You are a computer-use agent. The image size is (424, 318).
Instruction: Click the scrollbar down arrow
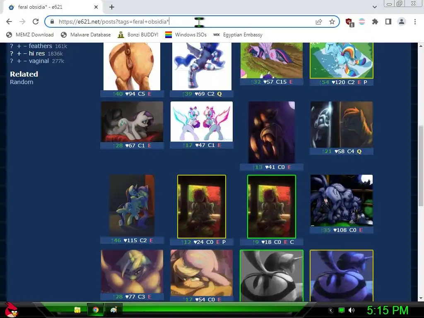(421, 298)
